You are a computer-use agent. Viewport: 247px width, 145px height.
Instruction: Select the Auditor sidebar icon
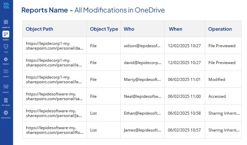click(6, 34)
